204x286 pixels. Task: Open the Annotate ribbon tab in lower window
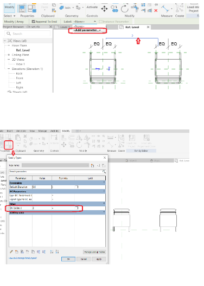(21, 131)
